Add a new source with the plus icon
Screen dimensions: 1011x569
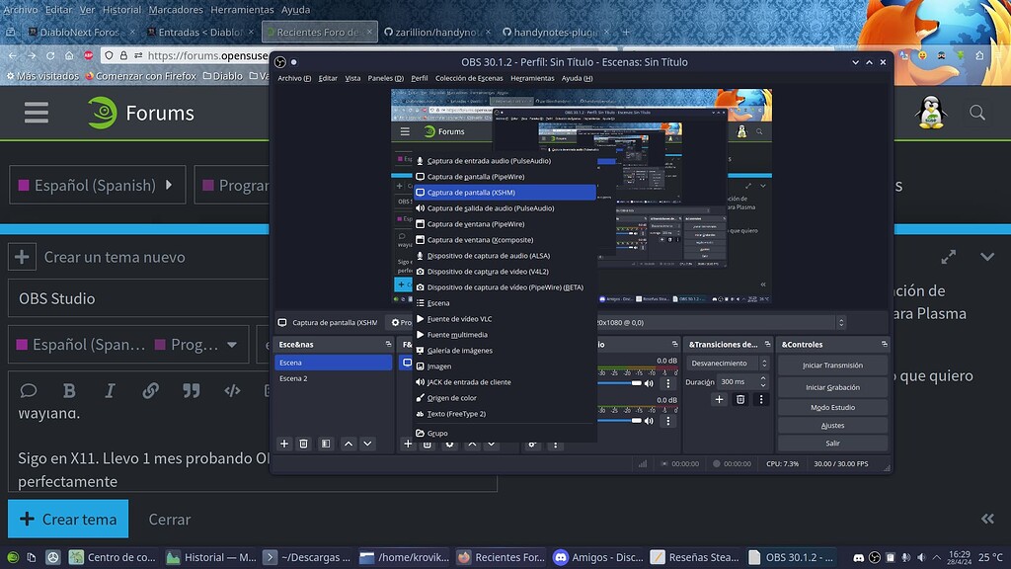[408, 444]
